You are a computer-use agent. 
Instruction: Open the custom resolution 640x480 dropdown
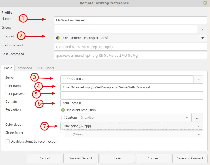tap(134, 117)
